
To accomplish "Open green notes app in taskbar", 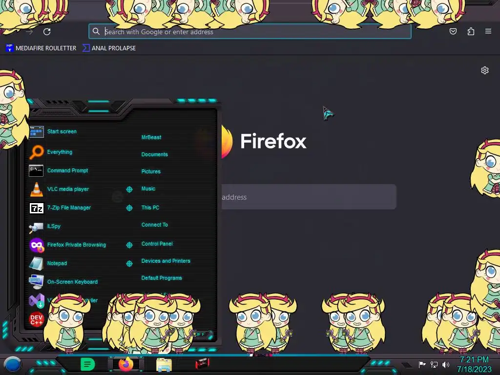I will point(88,364).
